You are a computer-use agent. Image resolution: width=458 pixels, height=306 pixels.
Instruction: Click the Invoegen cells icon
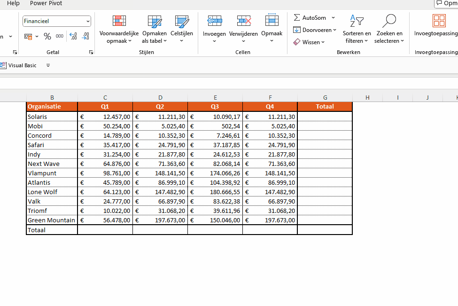[214, 21]
